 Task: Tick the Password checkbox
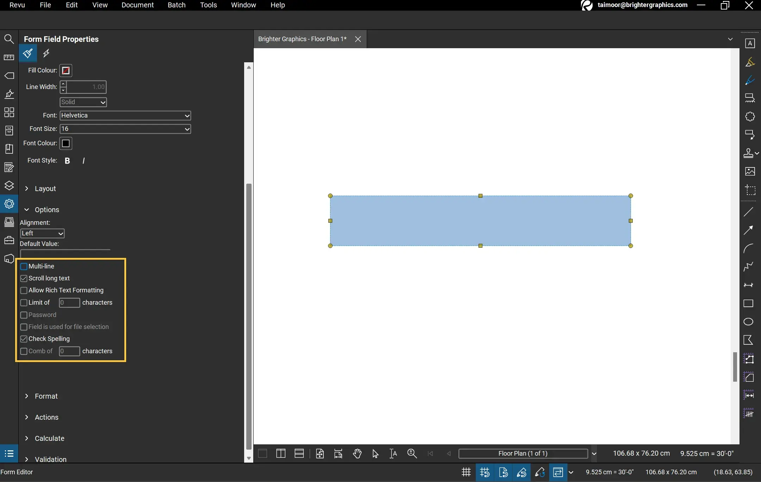click(x=24, y=315)
